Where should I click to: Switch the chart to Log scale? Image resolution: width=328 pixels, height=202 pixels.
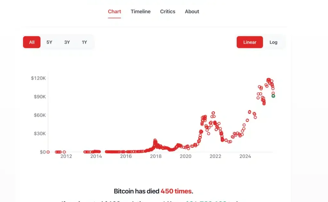pos(273,42)
